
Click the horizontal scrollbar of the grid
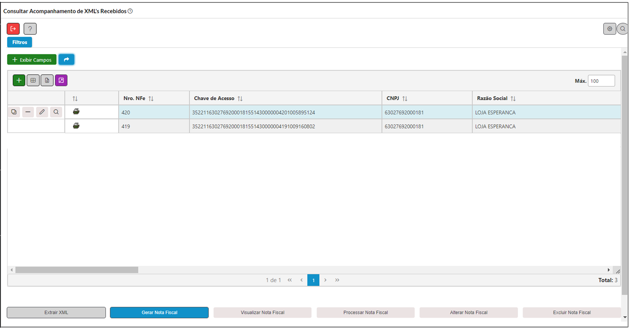click(77, 270)
